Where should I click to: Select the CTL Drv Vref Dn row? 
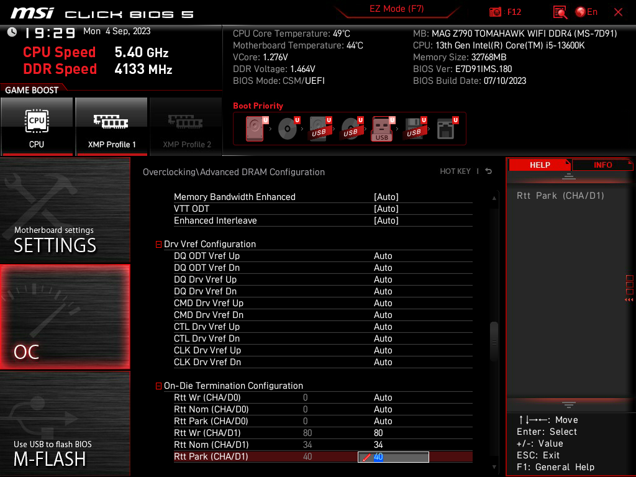(323, 338)
